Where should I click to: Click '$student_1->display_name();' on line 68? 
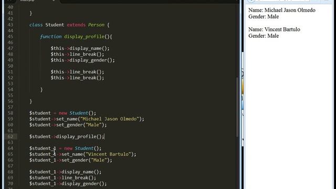click(65, 172)
